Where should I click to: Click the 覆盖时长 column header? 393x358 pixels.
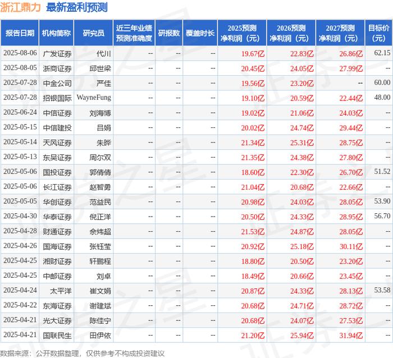200,33
